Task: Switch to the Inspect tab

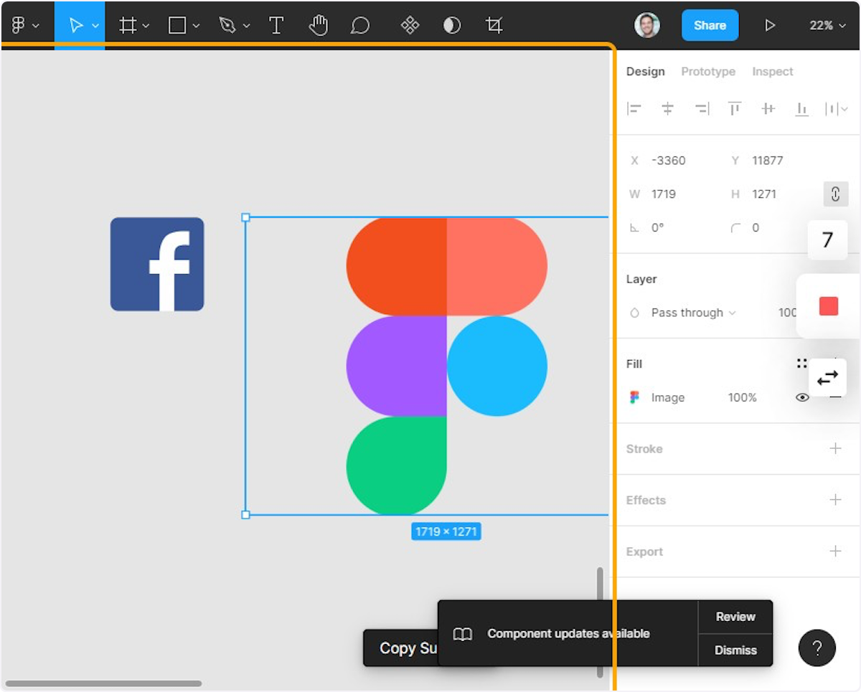Action: coord(773,72)
